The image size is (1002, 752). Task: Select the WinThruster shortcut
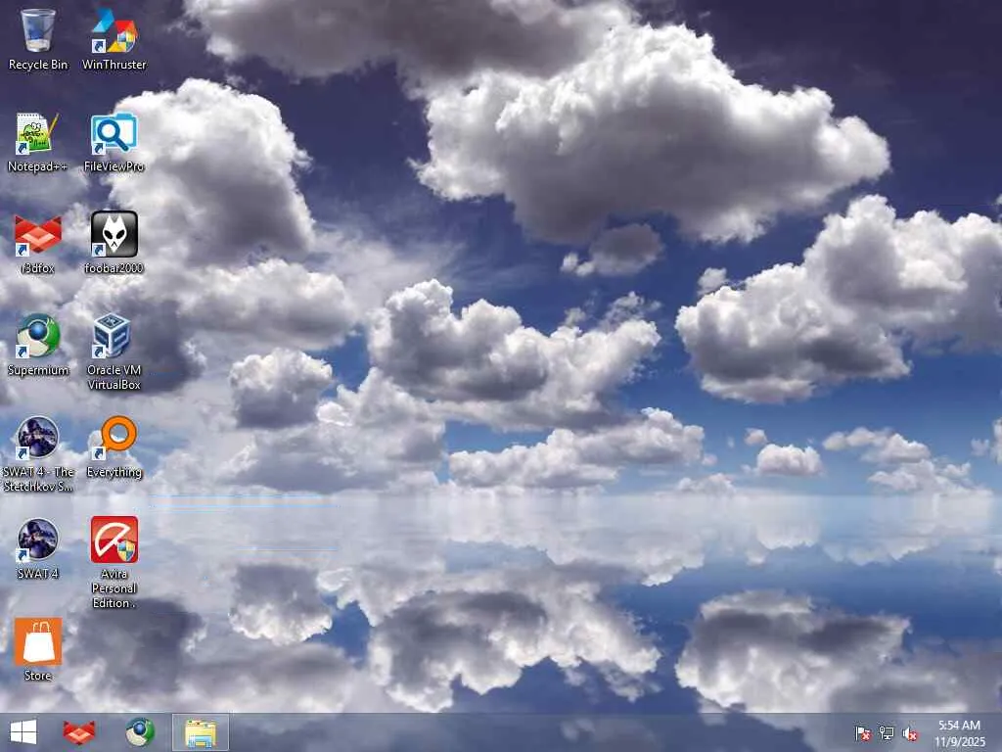pyautogui.click(x=114, y=39)
